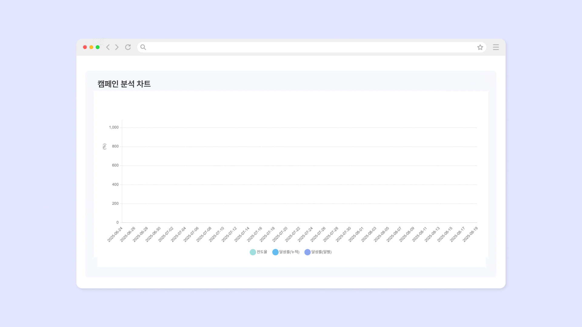The height and width of the screenshot is (327, 582).
Task: Toggle the 달성률(누적) legend series
Action: [x=289, y=252]
